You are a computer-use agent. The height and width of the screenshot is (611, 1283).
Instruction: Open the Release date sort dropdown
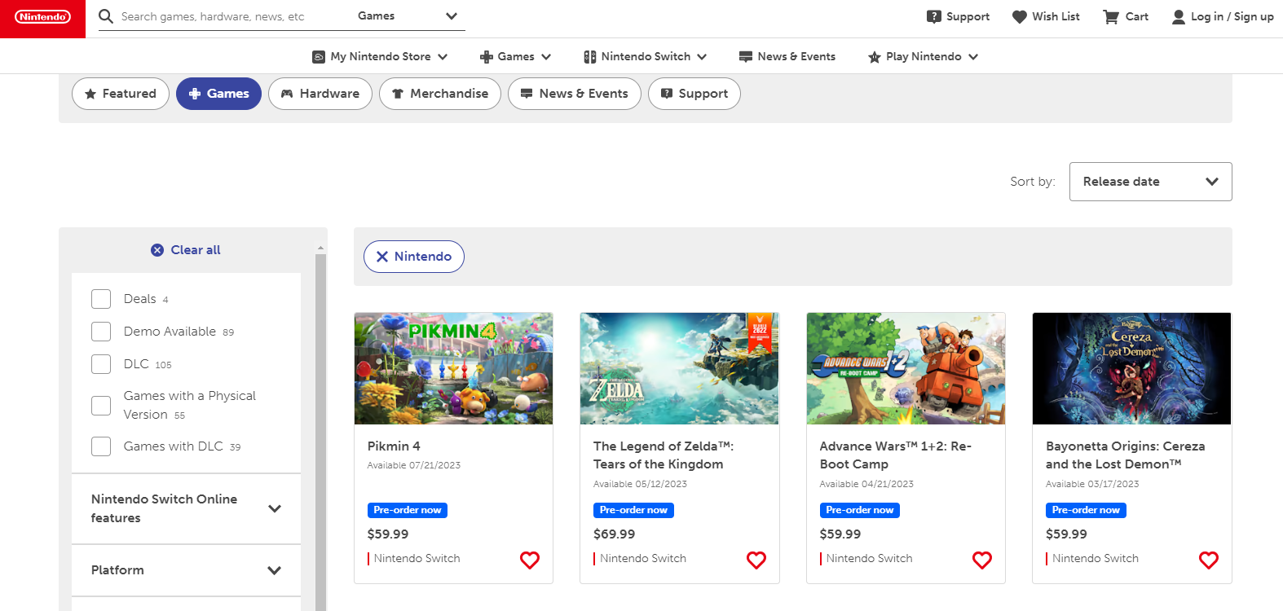pos(1150,182)
